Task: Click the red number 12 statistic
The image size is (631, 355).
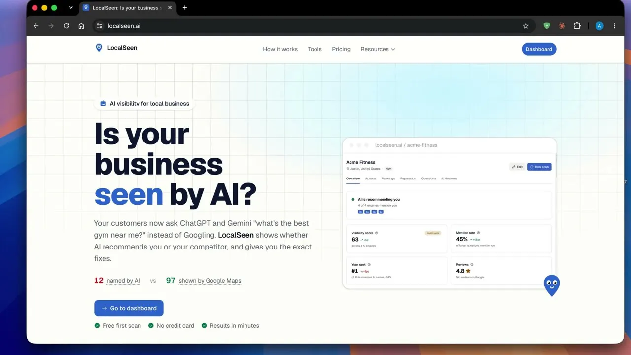Action: pyautogui.click(x=99, y=280)
